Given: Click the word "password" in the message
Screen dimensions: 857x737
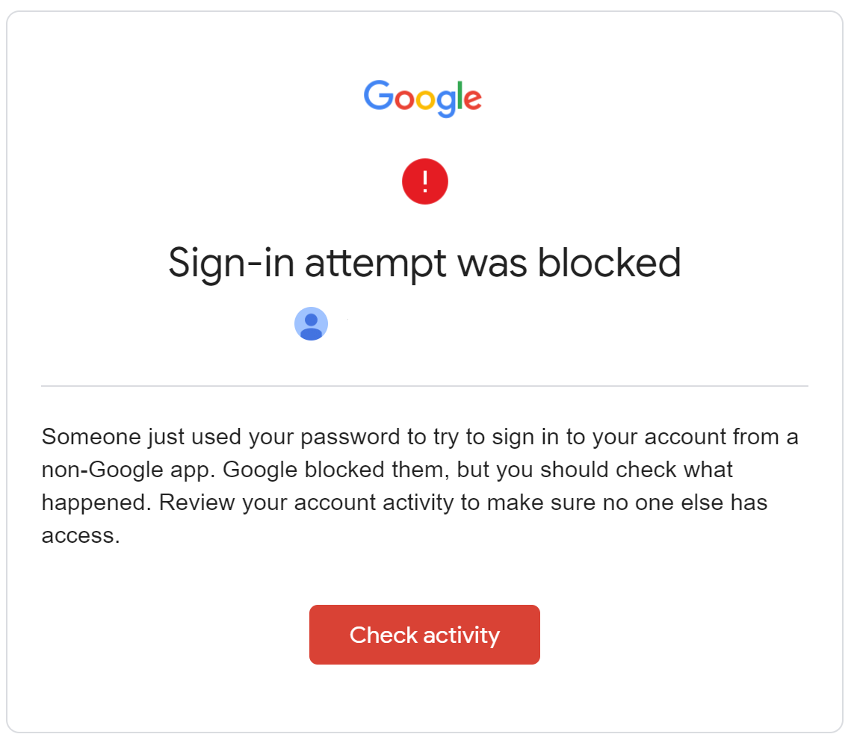Looking at the screenshot, I should point(350,438).
